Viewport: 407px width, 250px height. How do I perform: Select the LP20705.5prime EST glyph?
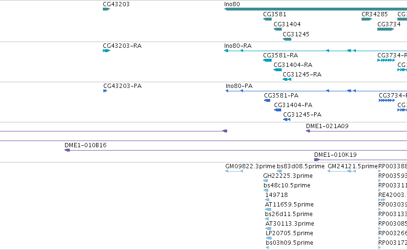pyautogui.click(x=269, y=239)
